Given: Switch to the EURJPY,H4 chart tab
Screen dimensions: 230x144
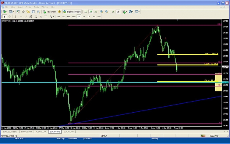Looking at the screenshot, I should pos(68,132).
